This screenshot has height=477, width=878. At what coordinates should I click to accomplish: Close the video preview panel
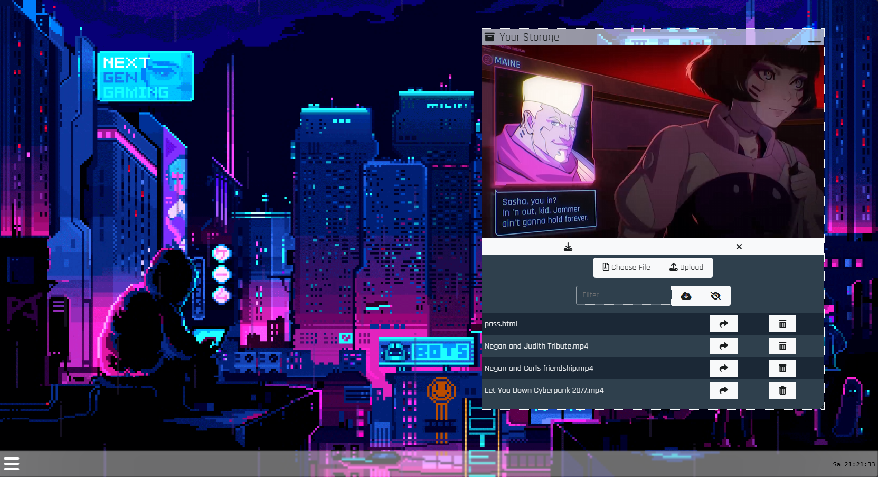tap(739, 247)
